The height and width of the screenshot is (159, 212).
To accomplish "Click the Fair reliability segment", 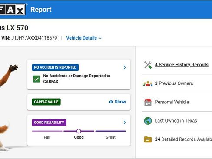I will (47, 131).
